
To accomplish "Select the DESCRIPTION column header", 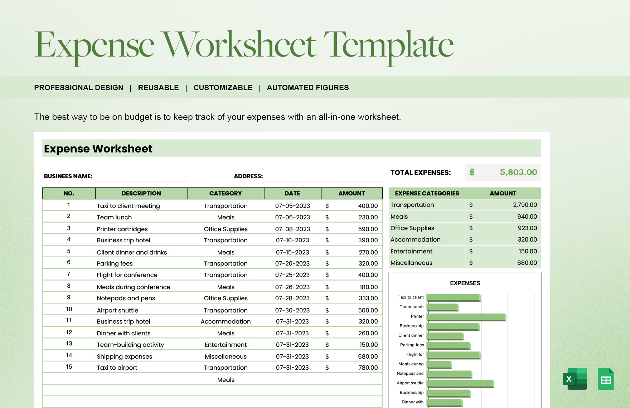I will [x=141, y=193].
